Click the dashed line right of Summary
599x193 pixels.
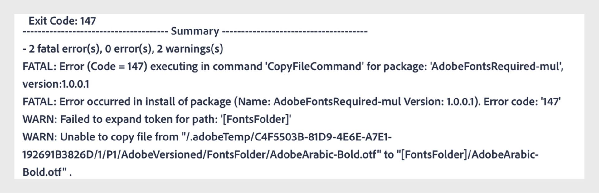point(295,31)
